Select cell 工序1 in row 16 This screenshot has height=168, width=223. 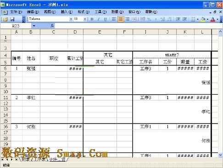[x=145, y=127]
